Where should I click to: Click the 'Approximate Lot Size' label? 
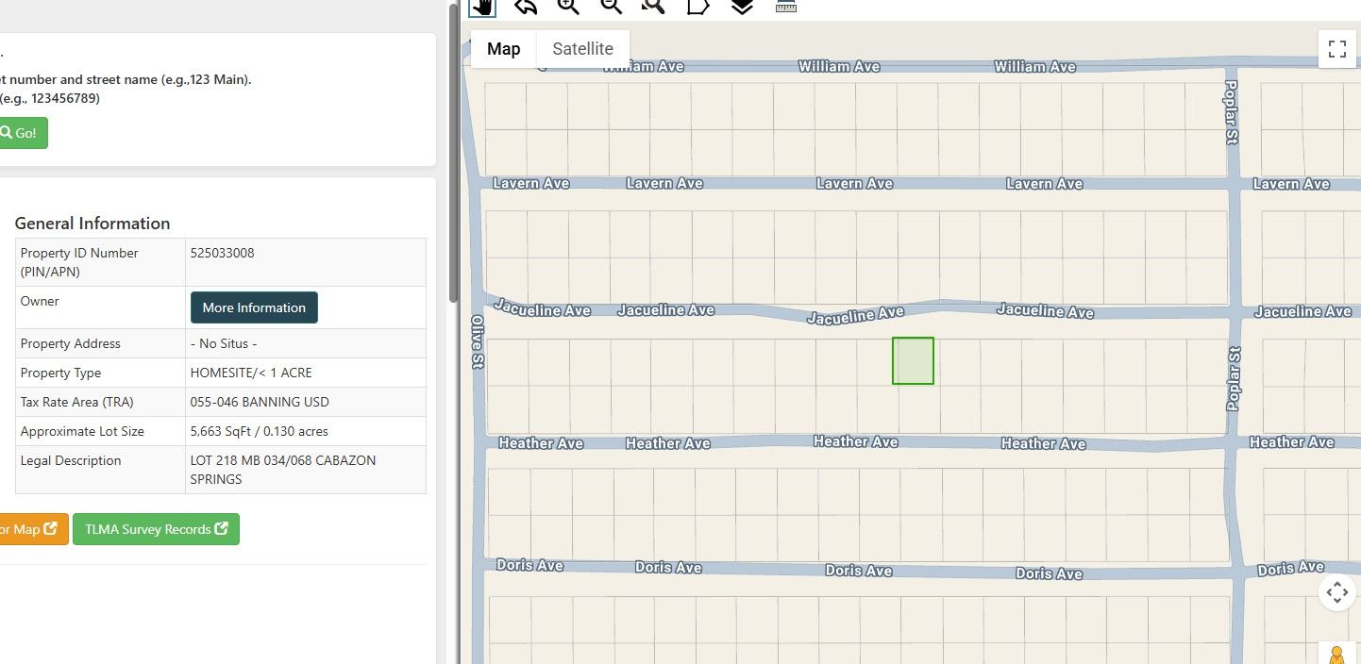[x=82, y=431]
